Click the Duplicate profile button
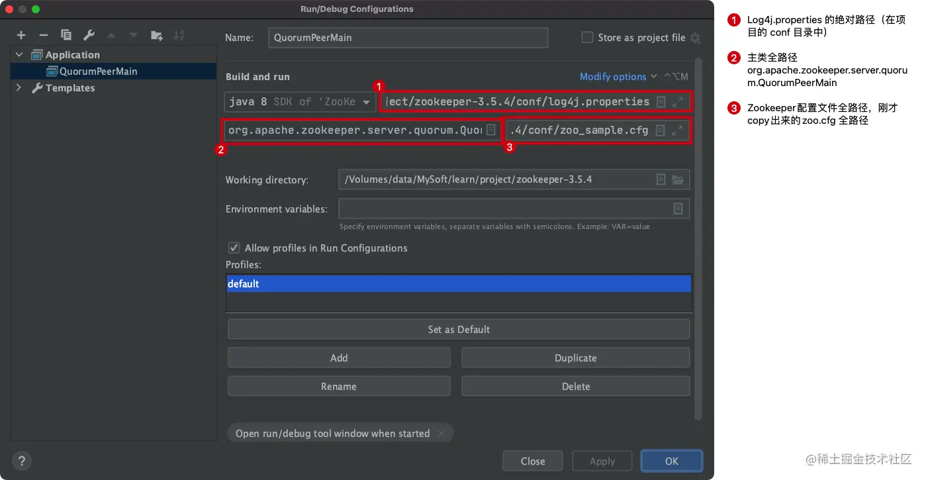 click(x=575, y=358)
